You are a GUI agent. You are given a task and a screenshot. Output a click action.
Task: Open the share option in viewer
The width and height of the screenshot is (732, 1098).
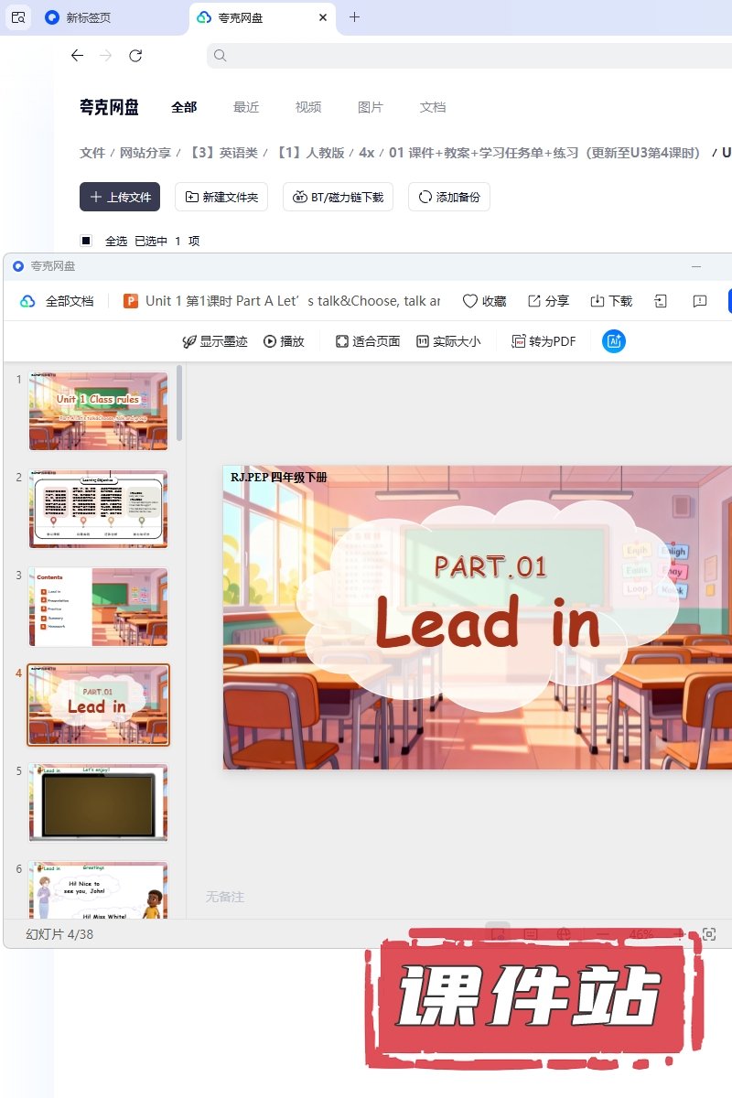(x=548, y=301)
